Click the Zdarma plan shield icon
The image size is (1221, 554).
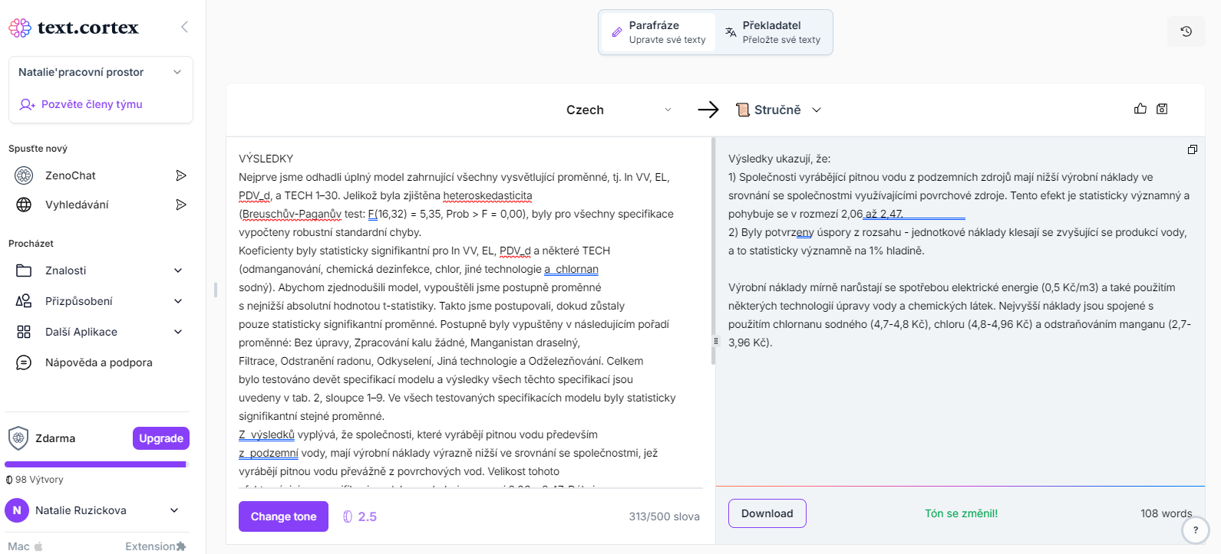tap(18, 438)
